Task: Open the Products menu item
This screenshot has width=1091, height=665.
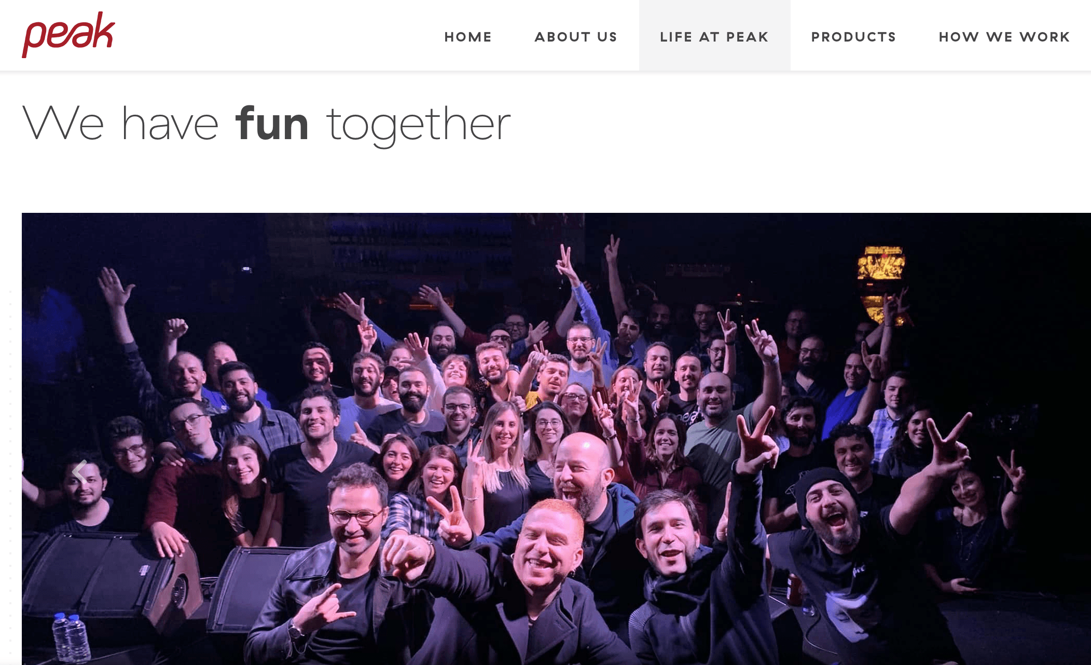Action: coord(853,37)
